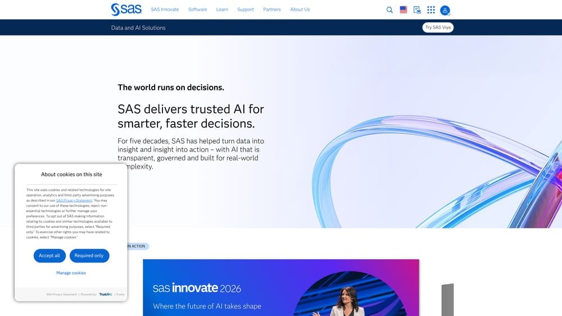Screen dimensions: 562x316
Task: Open Manage cookies link
Action: coord(71,273)
